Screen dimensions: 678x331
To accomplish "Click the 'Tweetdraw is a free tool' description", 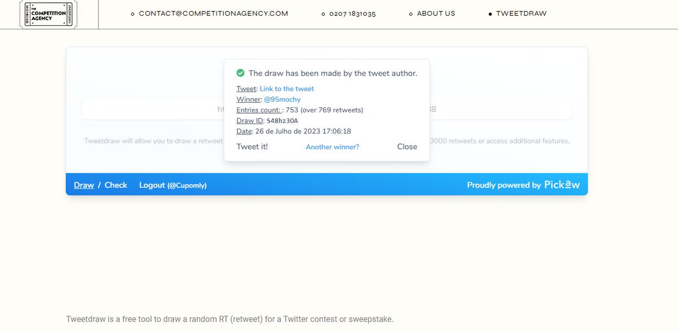I will tap(229, 319).
